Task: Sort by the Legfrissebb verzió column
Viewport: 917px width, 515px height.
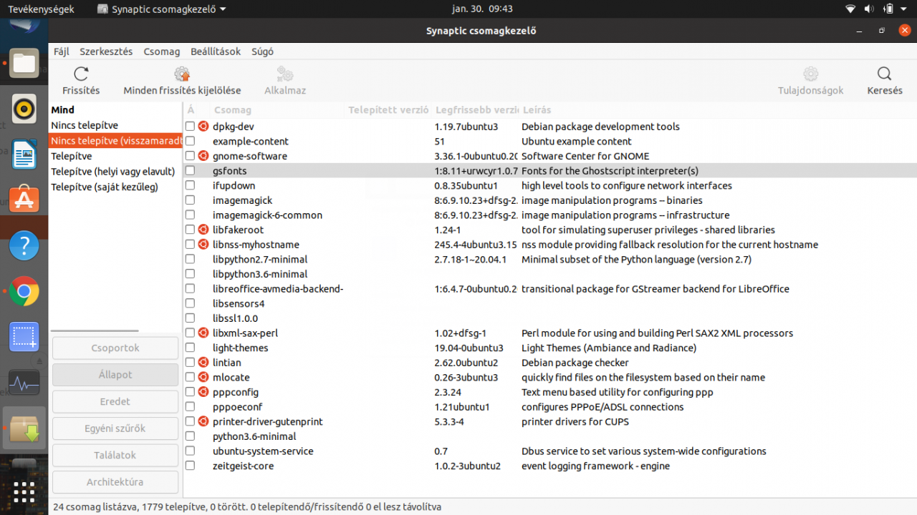Action: 476,110
